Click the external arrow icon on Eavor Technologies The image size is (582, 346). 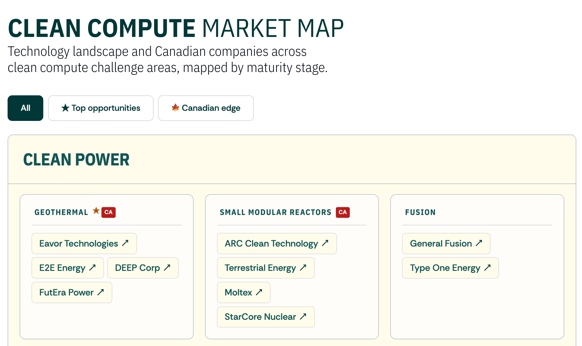click(x=125, y=243)
